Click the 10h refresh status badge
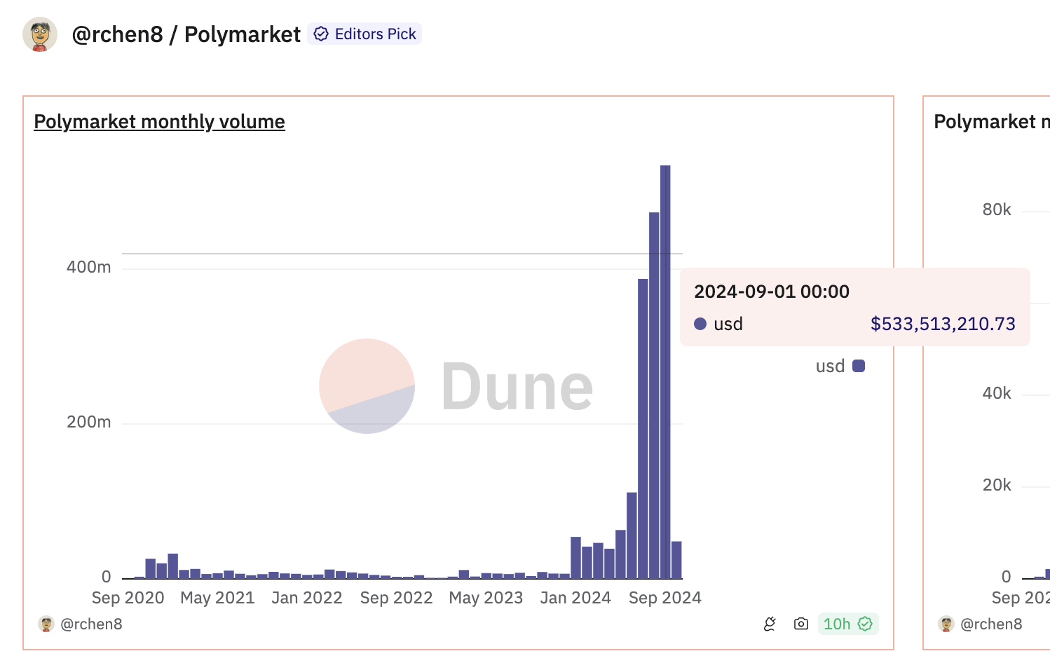This screenshot has height=670, width=1050. (847, 624)
